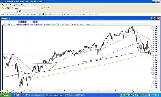Switch to the Set 4 tab

click(63, 14)
